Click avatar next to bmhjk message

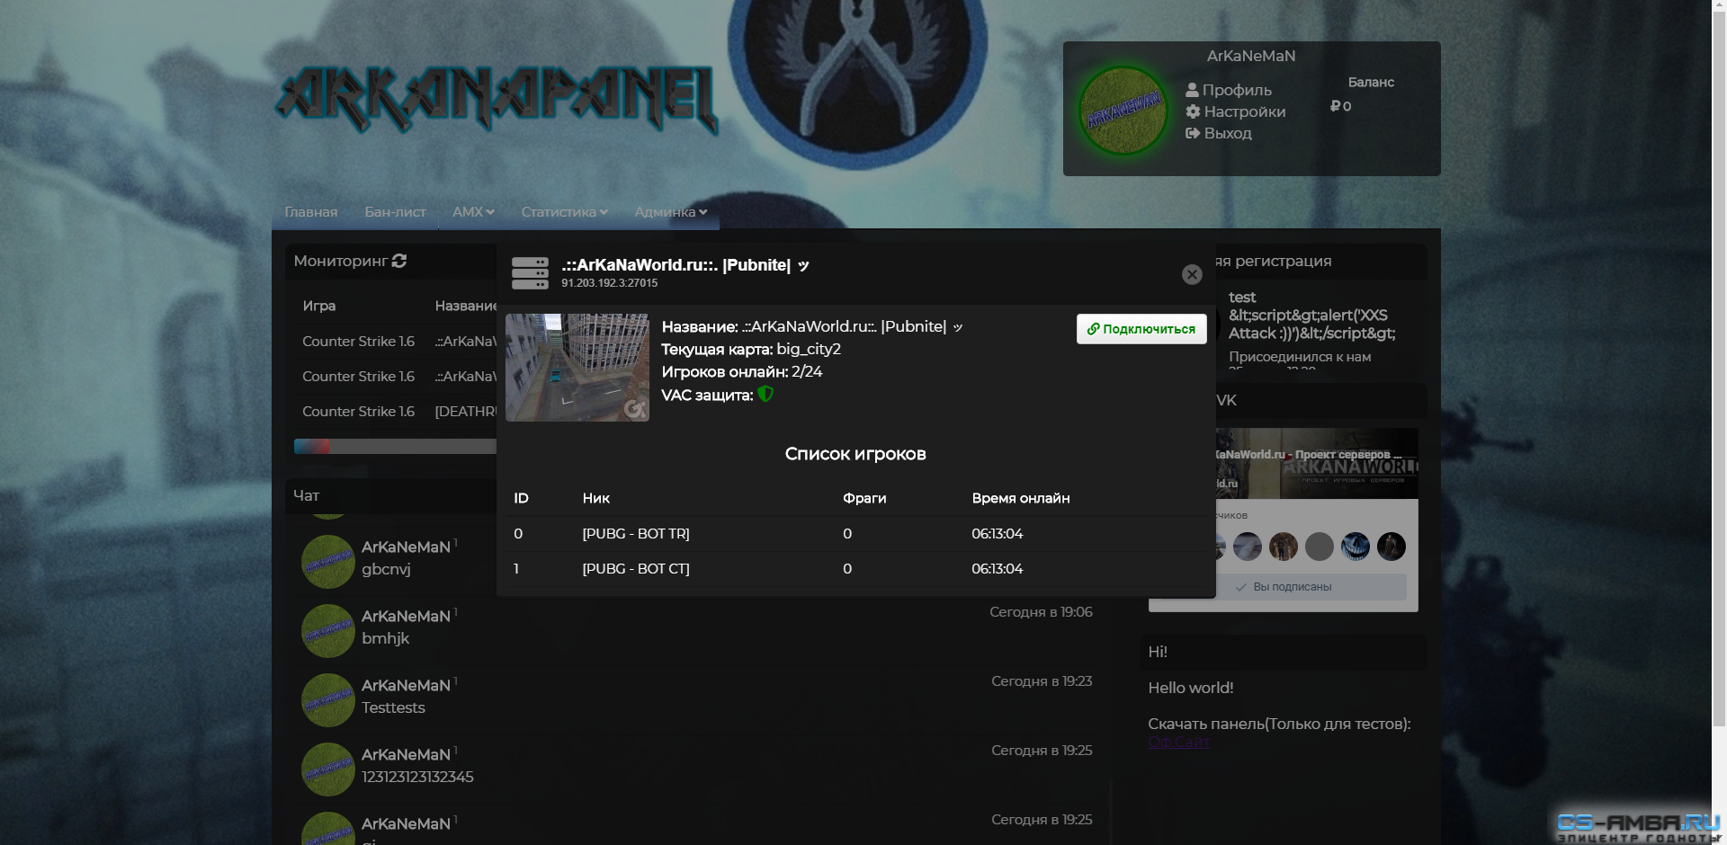(327, 631)
